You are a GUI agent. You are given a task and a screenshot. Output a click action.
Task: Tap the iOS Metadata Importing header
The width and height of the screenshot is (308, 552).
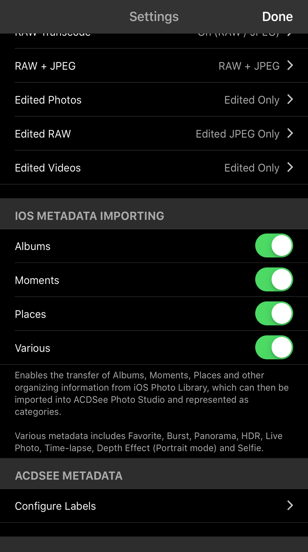(90, 216)
